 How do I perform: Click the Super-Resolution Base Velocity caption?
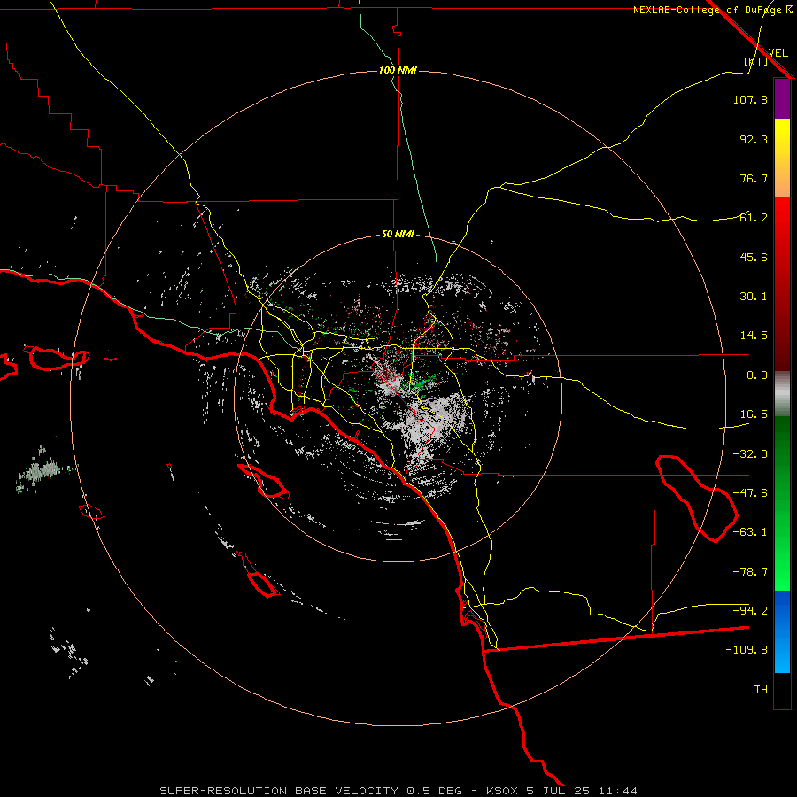coord(398,791)
